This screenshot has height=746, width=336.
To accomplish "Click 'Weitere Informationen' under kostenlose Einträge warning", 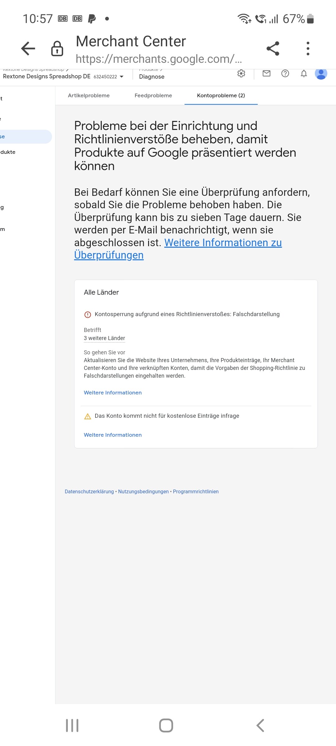I will point(113,435).
